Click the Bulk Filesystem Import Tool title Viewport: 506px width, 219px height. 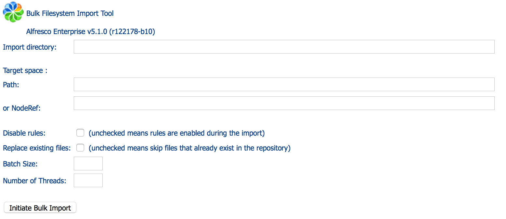click(x=70, y=13)
